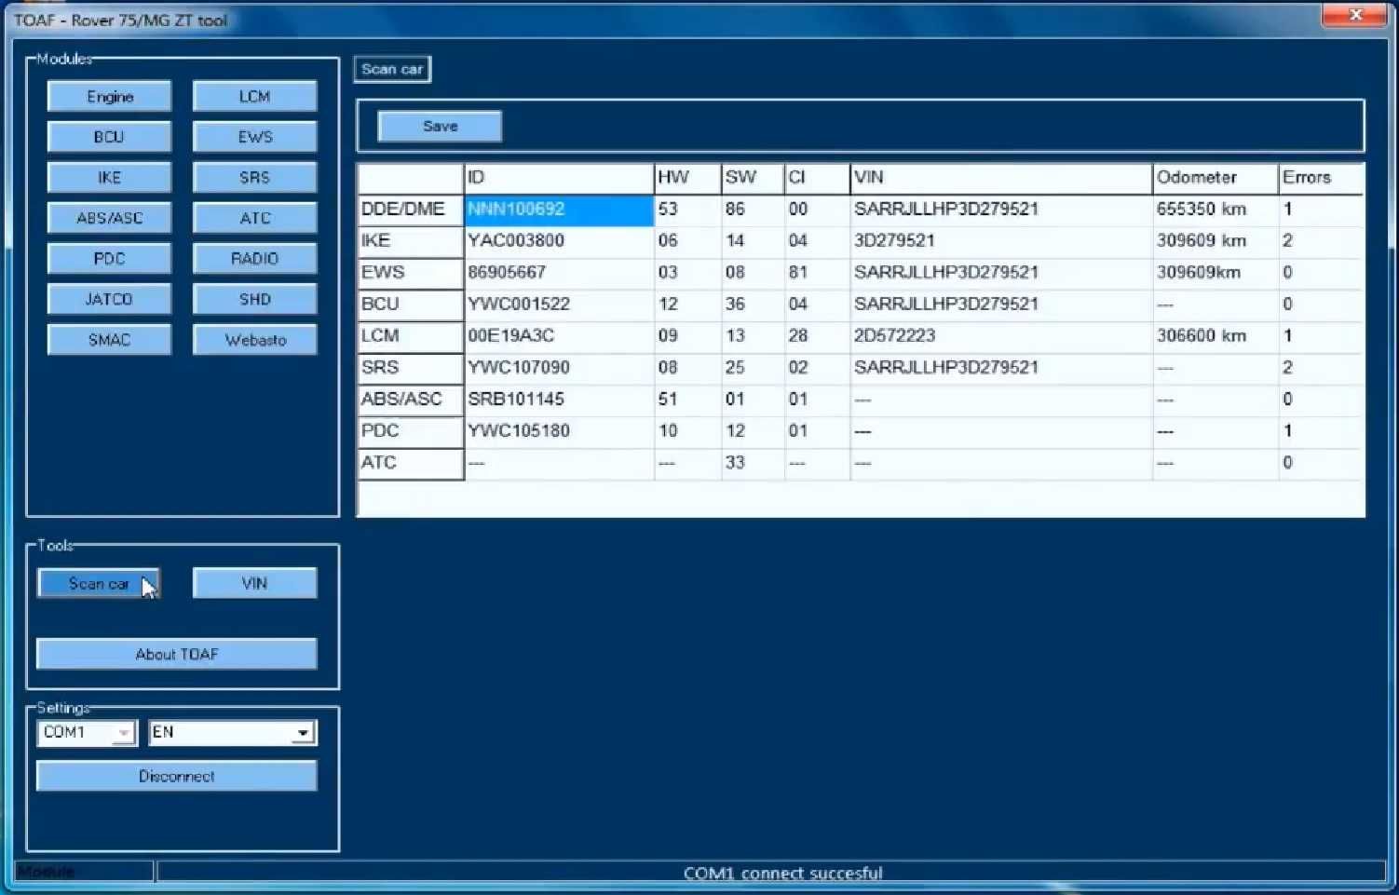Screen dimensions: 1399x895
Task: Open the RADIO module
Action: (254, 259)
